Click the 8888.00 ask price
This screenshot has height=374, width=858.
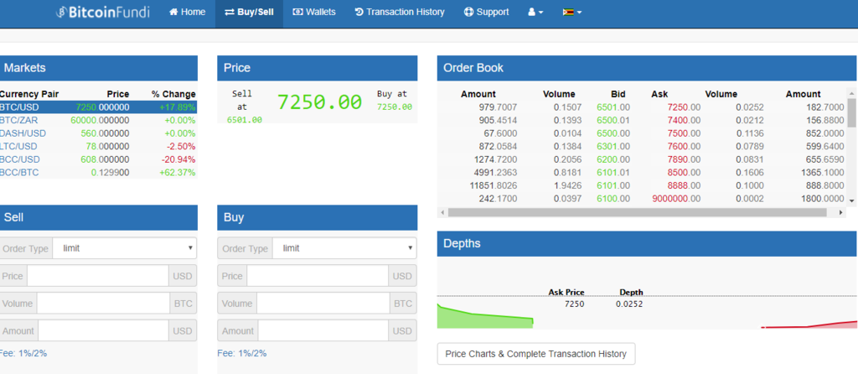pyautogui.click(x=684, y=185)
